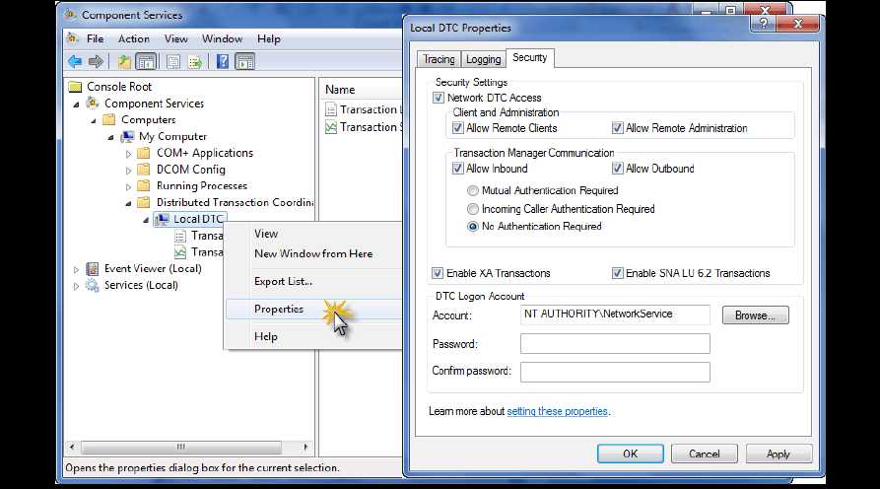Click the Computers folder icon
This screenshot has height=489, width=880.
(109, 119)
